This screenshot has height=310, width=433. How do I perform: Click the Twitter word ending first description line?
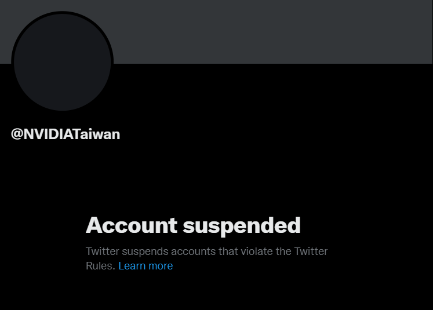[311, 251]
